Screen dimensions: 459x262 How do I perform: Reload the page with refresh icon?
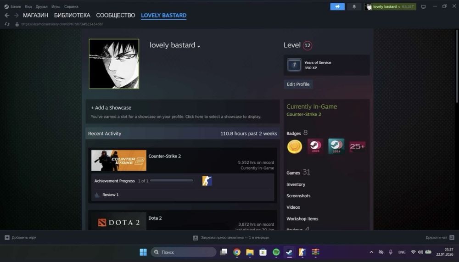pos(7,24)
